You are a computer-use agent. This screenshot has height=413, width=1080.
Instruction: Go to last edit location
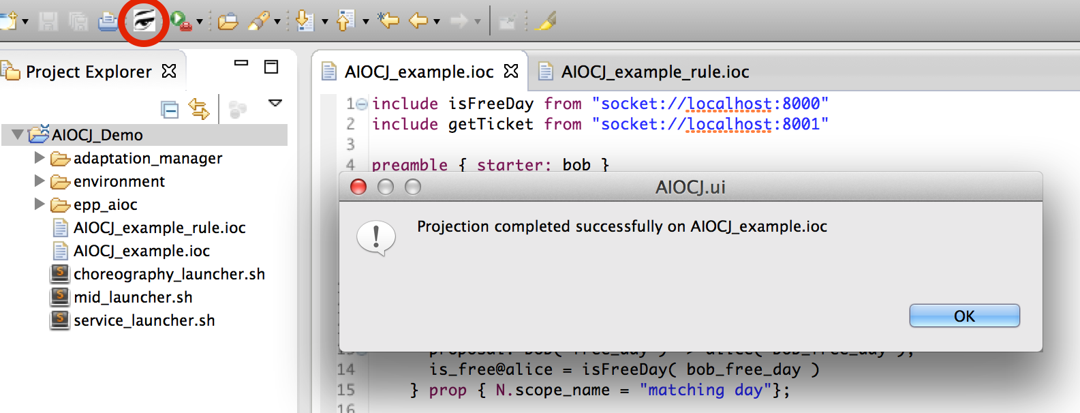pyautogui.click(x=388, y=21)
